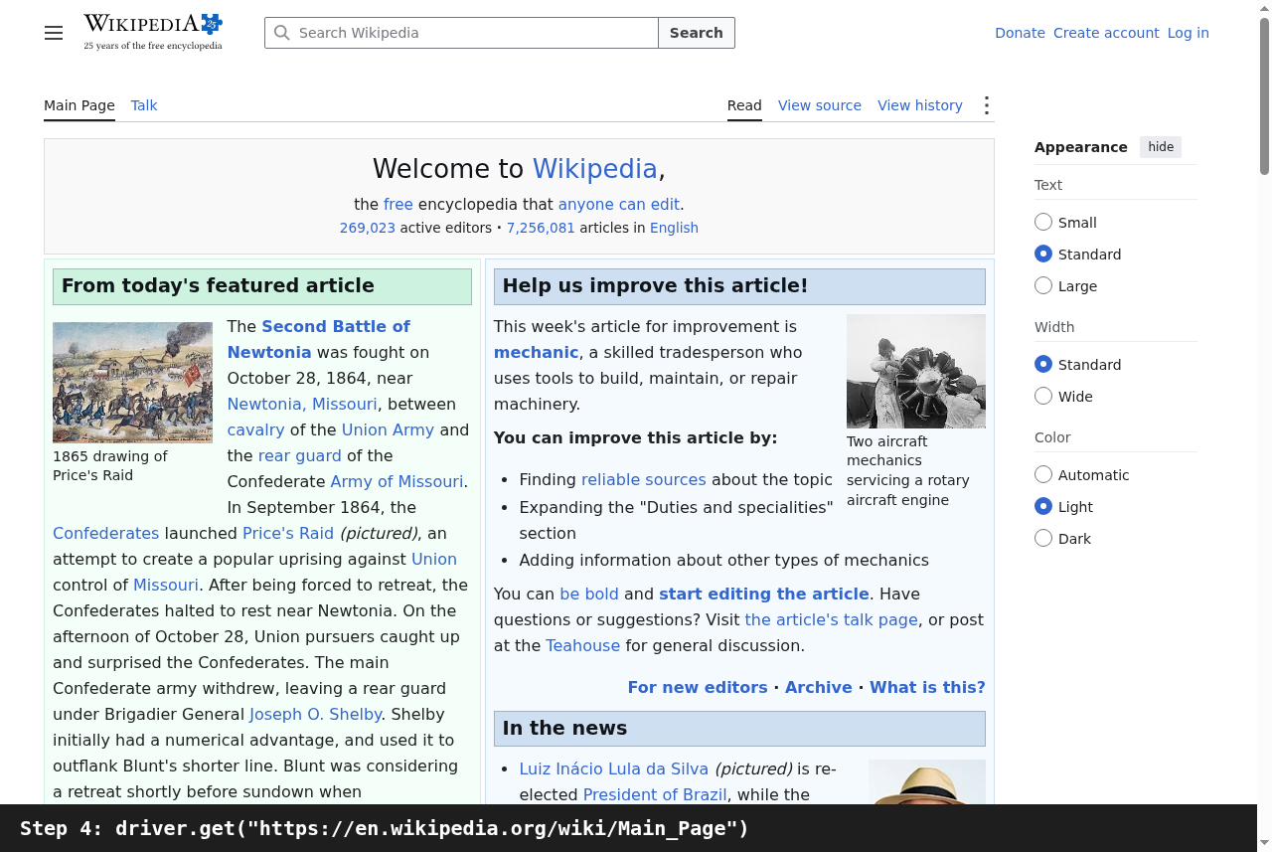The image size is (1272, 852).
Task: Visit the Teahouse link
Action: point(582,645)
